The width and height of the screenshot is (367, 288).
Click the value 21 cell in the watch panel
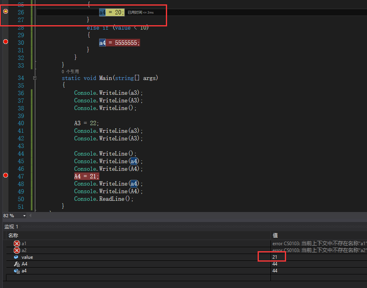coord(275,256)
